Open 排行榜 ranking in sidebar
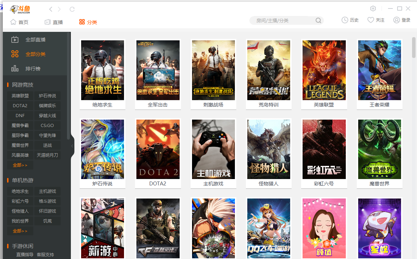 (35, 69)
